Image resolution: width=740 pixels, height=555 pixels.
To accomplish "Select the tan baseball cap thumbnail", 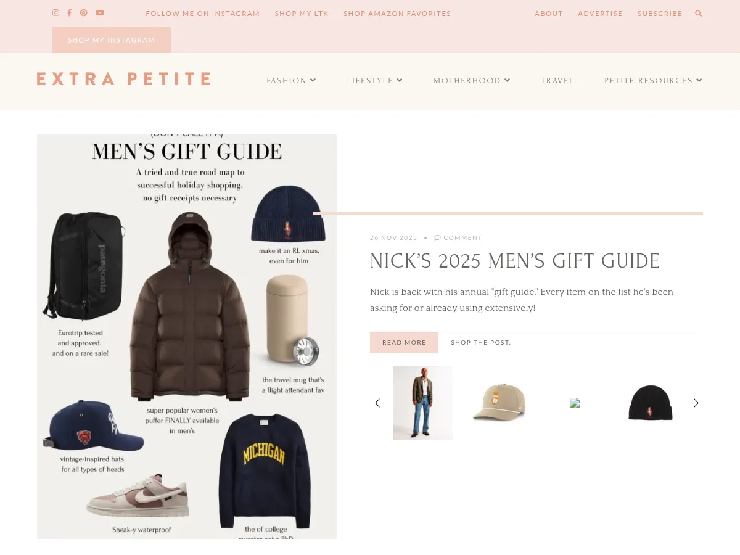I will [x=499, y=403].
